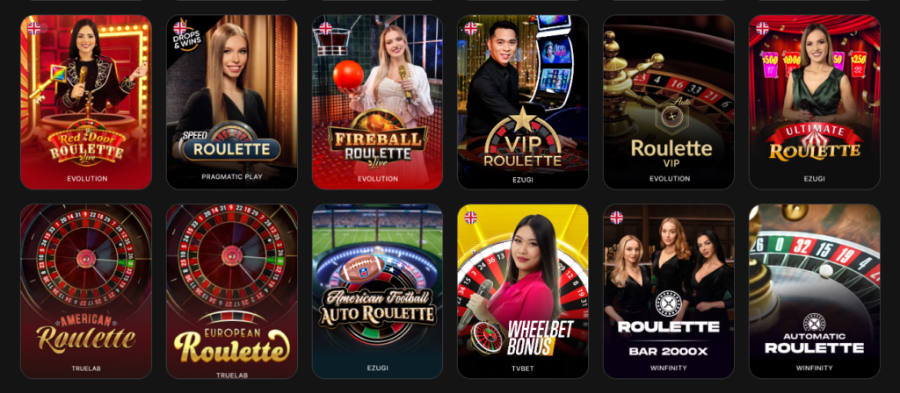The width and height of the screenshot is (900, 393).
Task: Select Winfinity Automatic Roulette tile
Action: coord(815,291)
